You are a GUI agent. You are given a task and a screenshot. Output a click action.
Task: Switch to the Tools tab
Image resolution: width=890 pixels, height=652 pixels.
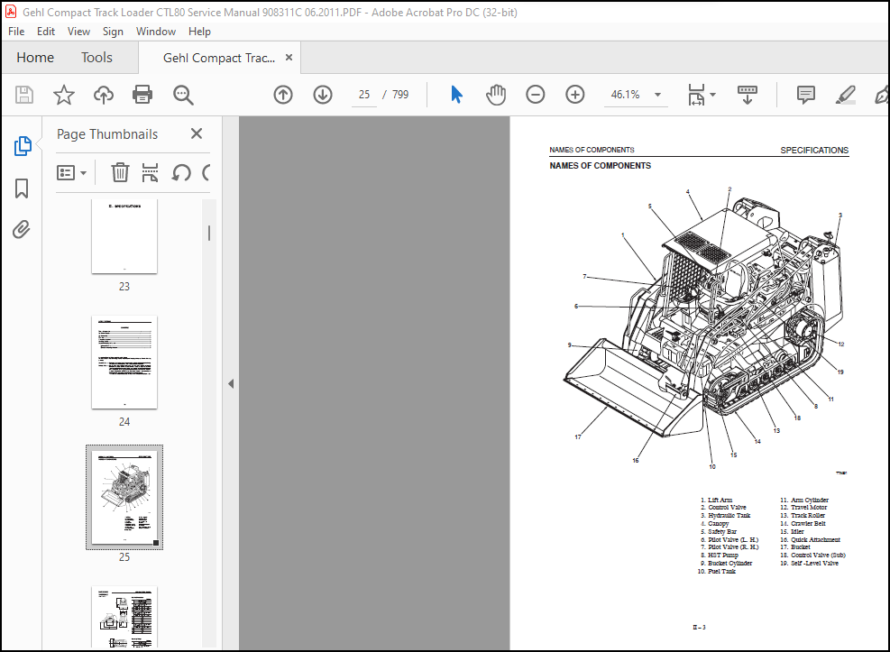tap(96, 58)
